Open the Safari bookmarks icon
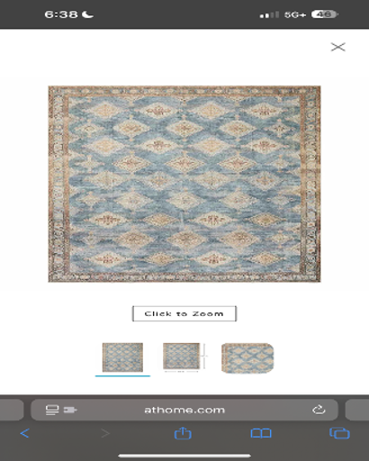369x461 pixels. [261, 433]
